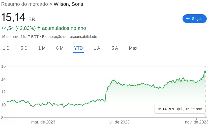
Task: Select the 6 M time range
Action: [x=60, y=48]
